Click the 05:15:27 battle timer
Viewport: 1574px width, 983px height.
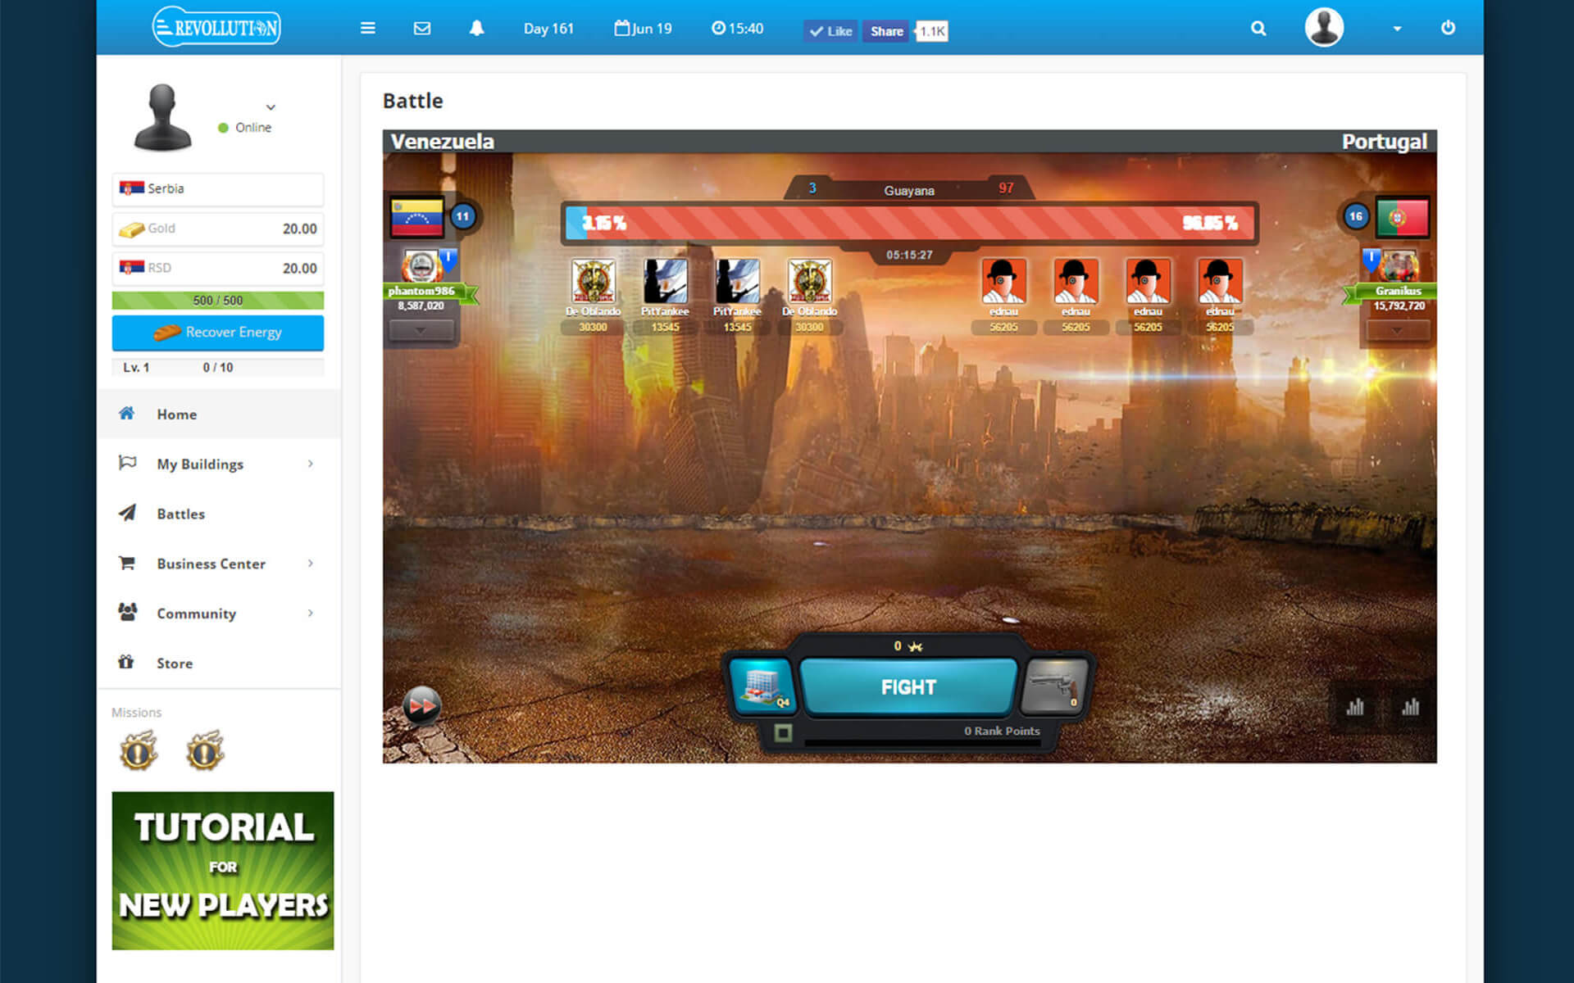909,256
